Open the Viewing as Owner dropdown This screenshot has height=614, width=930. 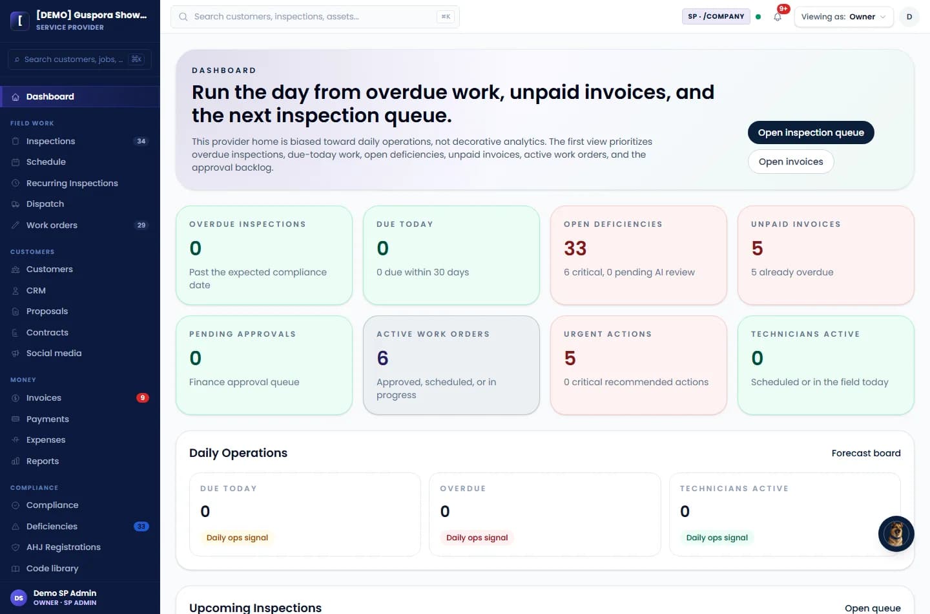[x=843, y=17]
